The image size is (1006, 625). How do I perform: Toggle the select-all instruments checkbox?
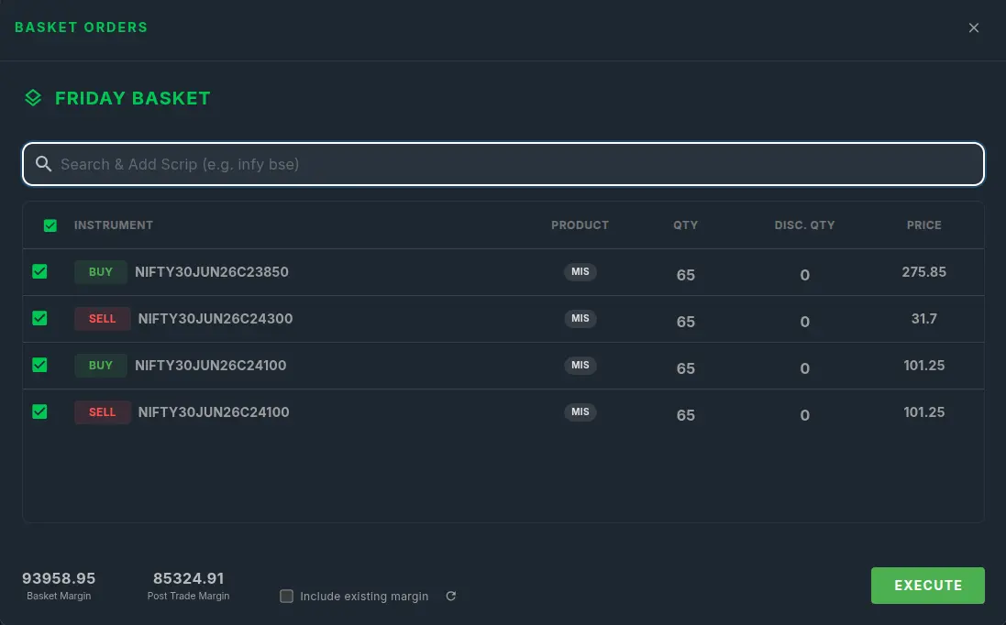(50, 225)
